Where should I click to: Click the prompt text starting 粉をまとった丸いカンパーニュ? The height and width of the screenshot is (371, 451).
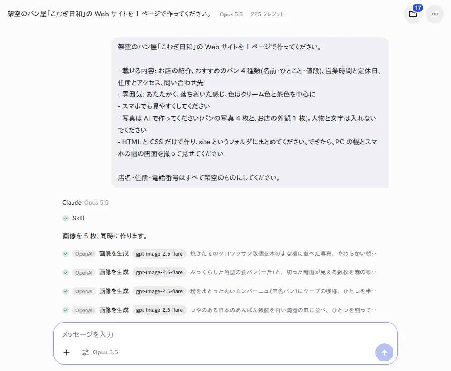coord(283,291)
